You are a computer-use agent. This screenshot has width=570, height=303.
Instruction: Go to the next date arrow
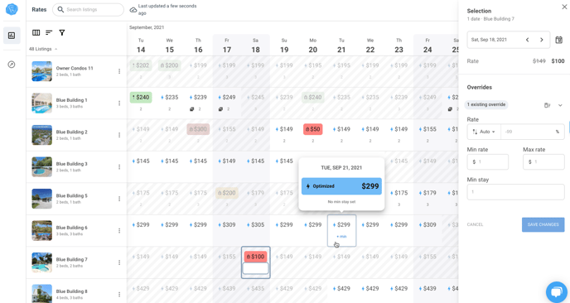pyautogui.click(x=541, y=40)
